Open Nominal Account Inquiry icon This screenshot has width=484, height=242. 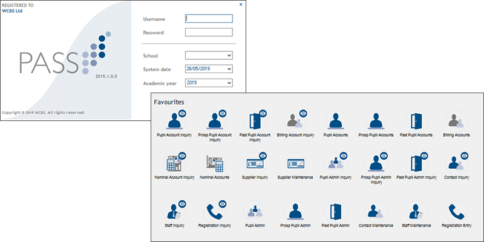click(x=174, y=163)
